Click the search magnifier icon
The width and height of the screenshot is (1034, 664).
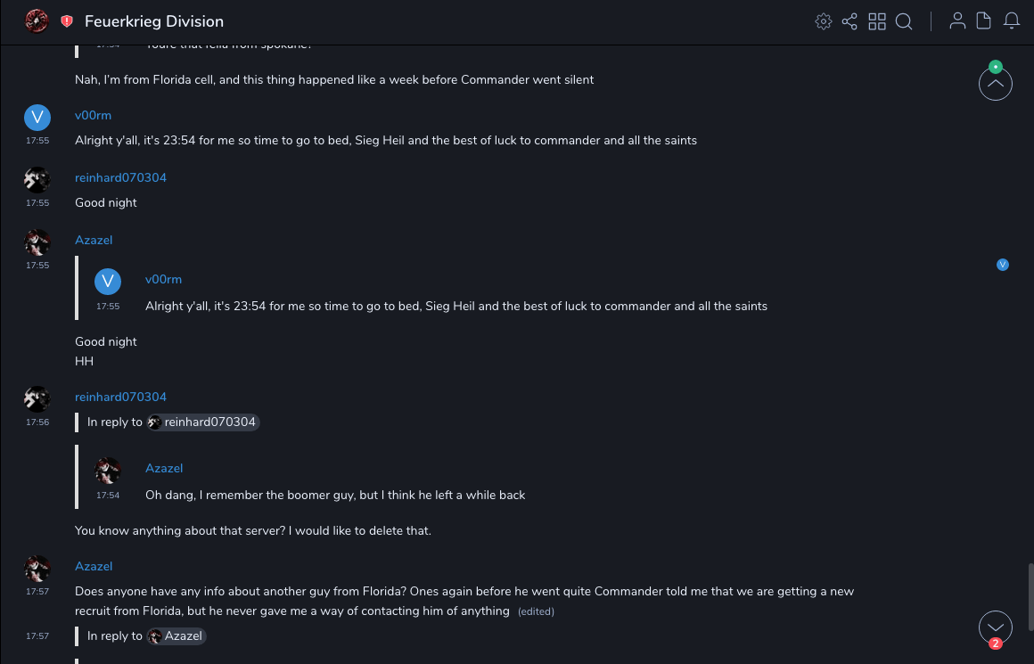click(x=904, y=21)
